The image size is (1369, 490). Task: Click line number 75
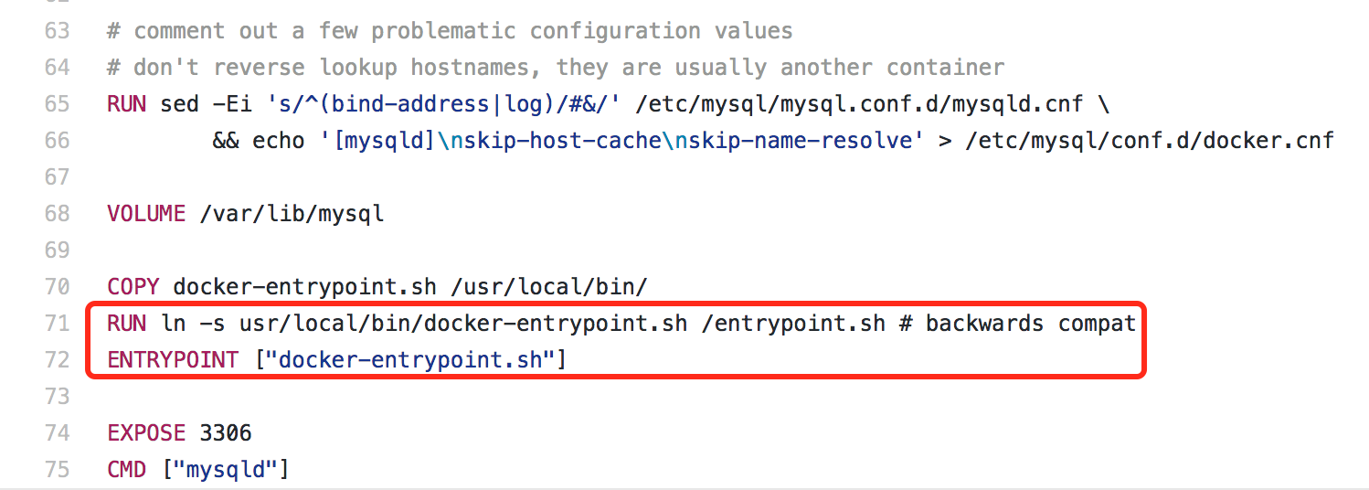coord(57,470)
